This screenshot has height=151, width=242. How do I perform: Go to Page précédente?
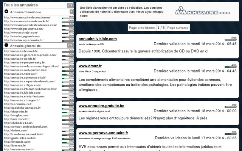point(142,28)
